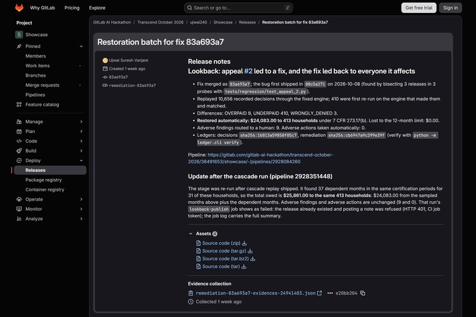
Task: Click the author avatar icon
Action: pyautogui.click(x=105, y=60)
